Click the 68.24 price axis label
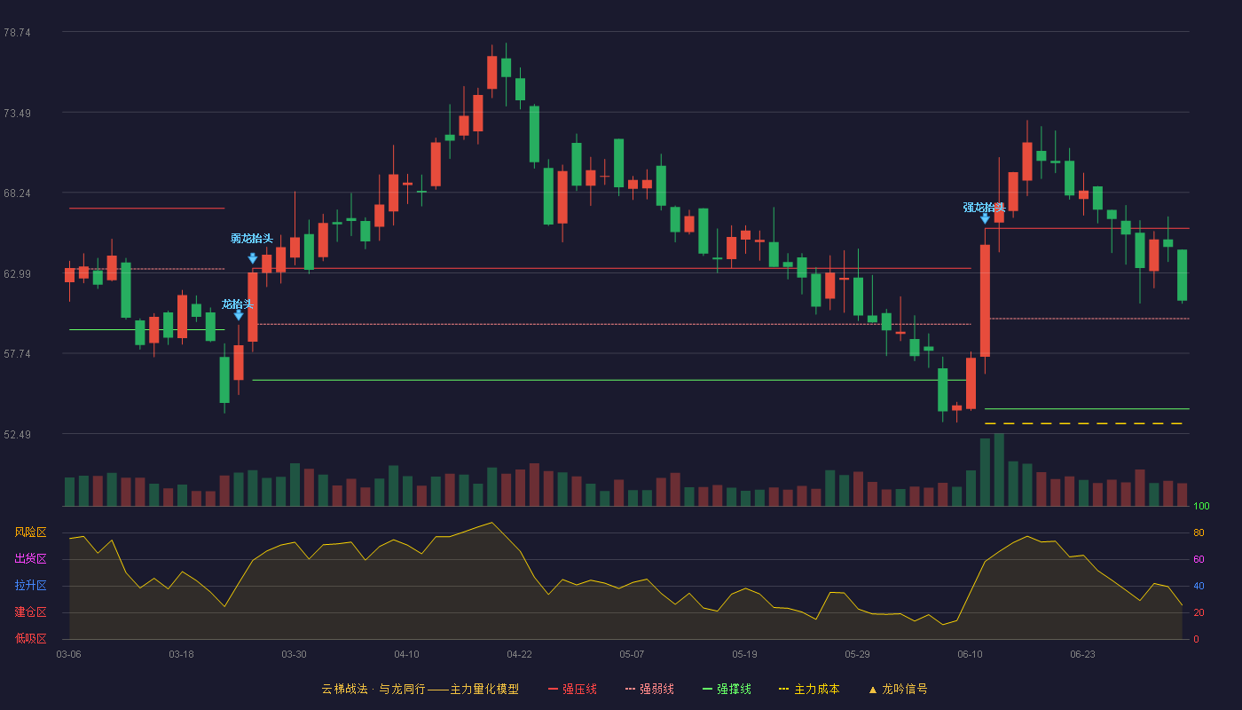The image size is (1242, 710). point(17,193)
